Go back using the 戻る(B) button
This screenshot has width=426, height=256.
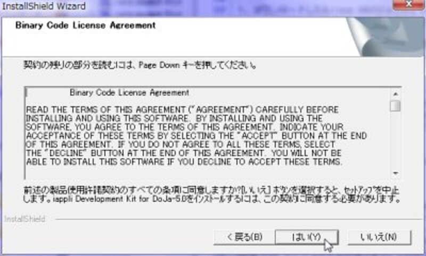244,237
